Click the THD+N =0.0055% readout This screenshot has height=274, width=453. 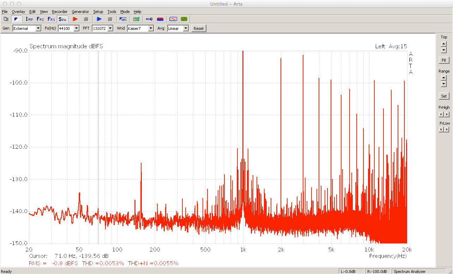153,263
